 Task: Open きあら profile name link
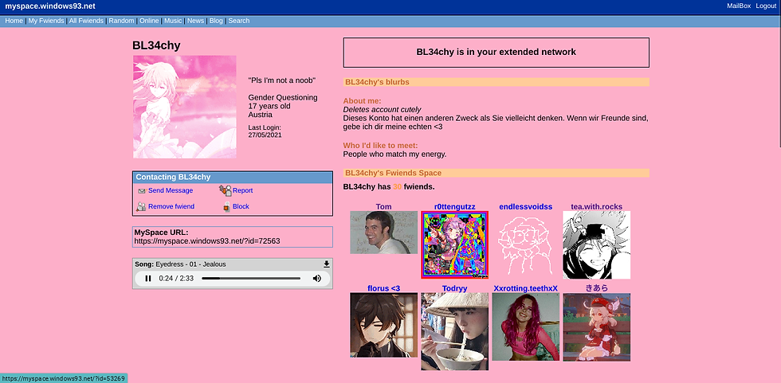596,288
